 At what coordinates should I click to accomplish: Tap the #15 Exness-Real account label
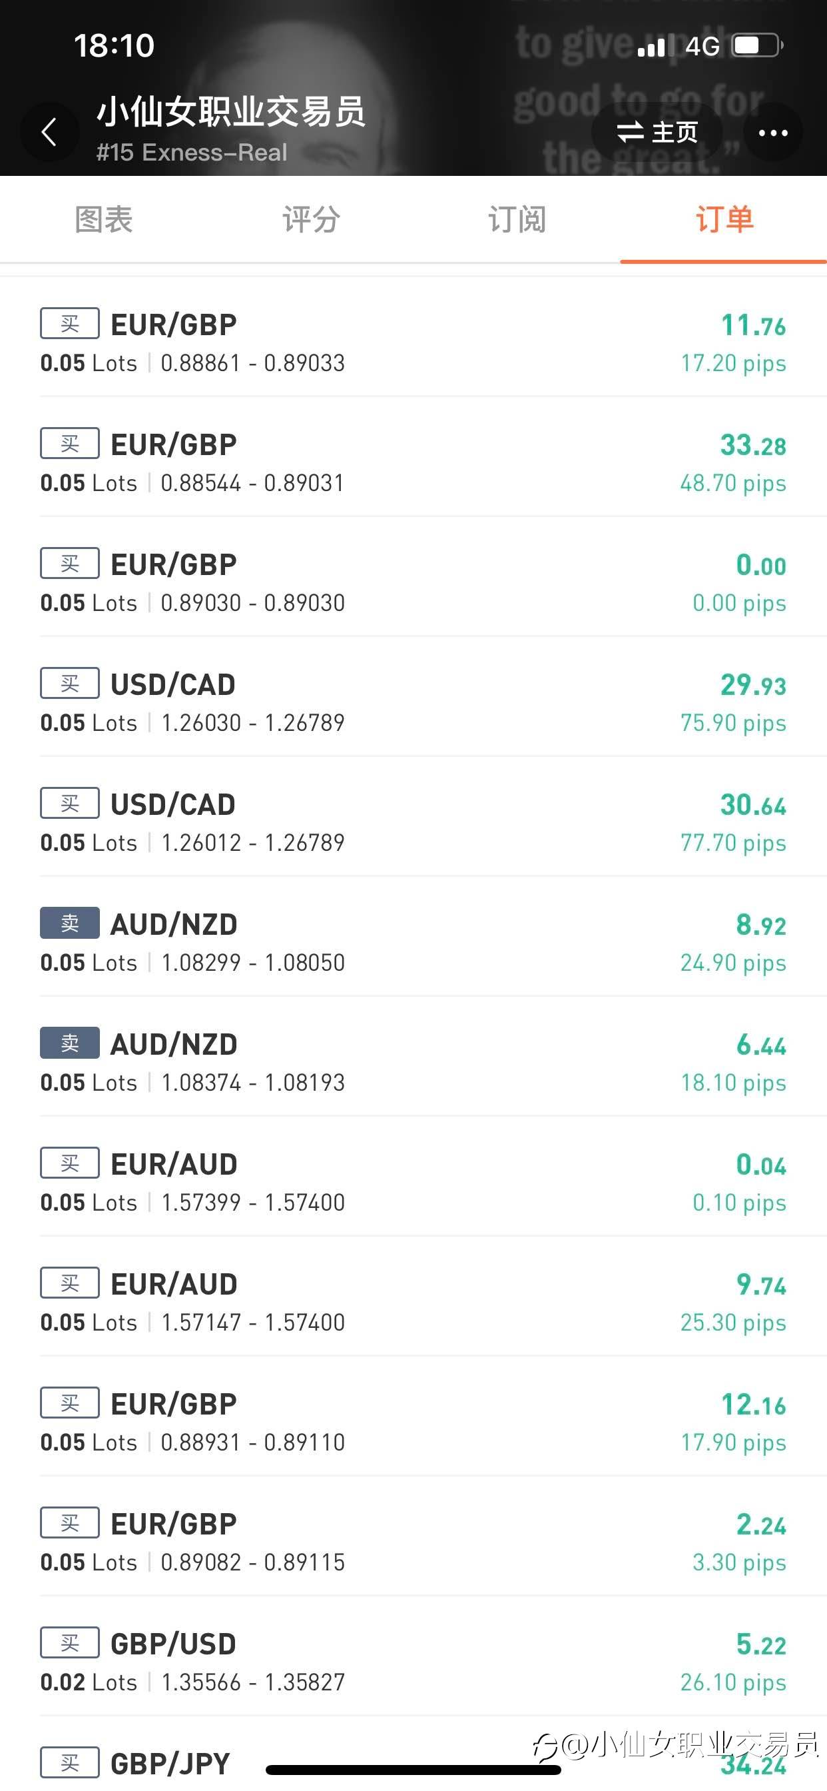(191, 153)
